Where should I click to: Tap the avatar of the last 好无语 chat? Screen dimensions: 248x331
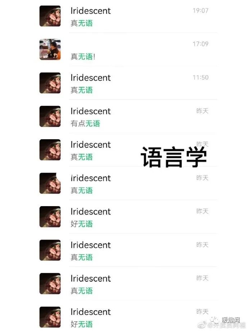(50, 317)
